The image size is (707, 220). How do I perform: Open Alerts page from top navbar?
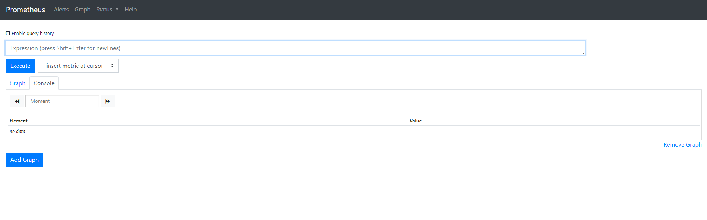(61, 10)
